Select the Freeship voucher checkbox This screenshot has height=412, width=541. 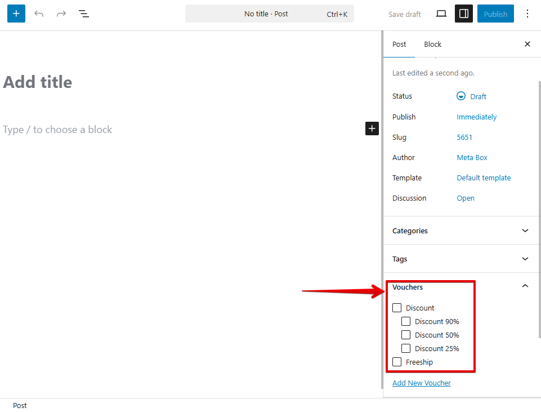397,361
